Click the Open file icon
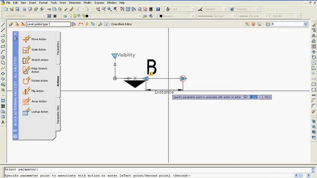 [11, 9]
